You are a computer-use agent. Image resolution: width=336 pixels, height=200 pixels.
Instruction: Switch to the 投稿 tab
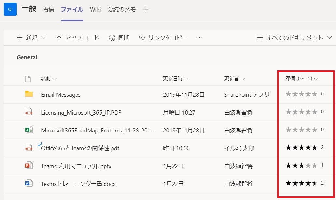(x=48, y=9)
